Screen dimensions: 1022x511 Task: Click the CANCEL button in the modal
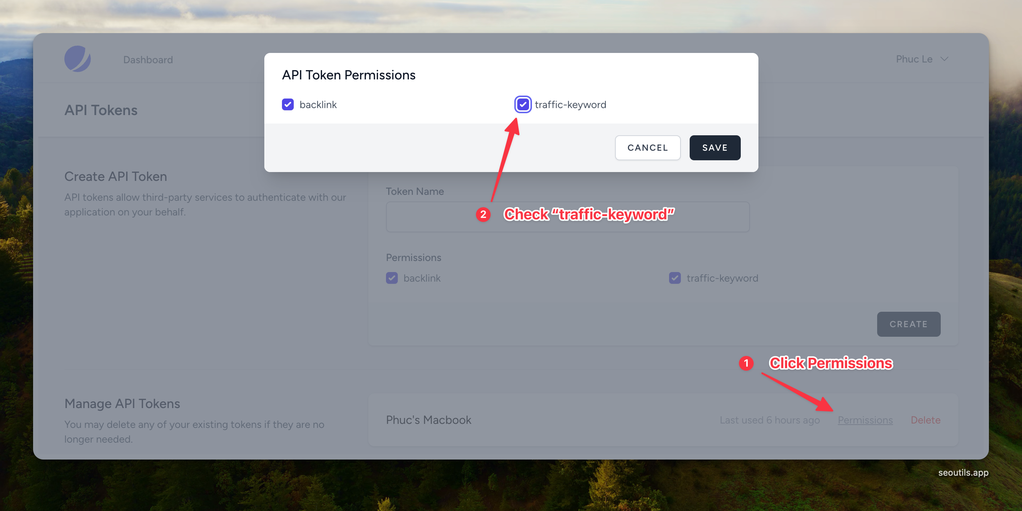point(647,147)
